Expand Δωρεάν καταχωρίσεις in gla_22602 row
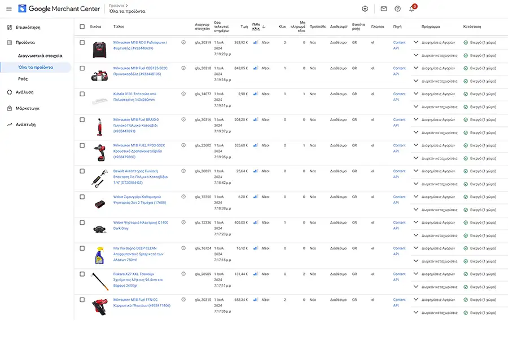508x338 pixels. click(x=416, y=158)
